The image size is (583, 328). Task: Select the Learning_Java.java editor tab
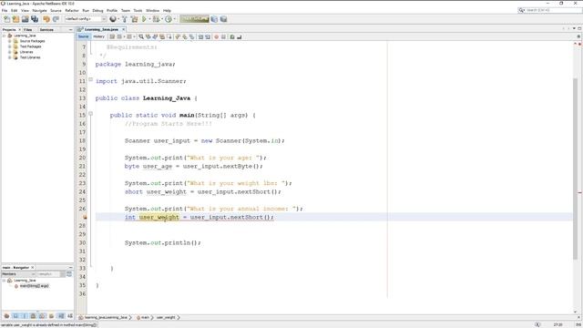pos(101,29)
